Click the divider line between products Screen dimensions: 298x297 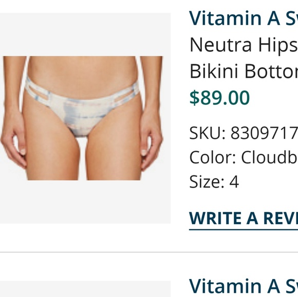tap(149, 252)
